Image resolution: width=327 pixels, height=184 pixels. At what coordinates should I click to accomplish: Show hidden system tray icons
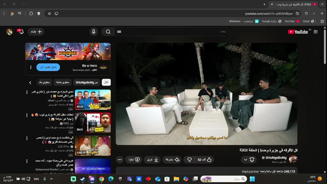point(51,179)
